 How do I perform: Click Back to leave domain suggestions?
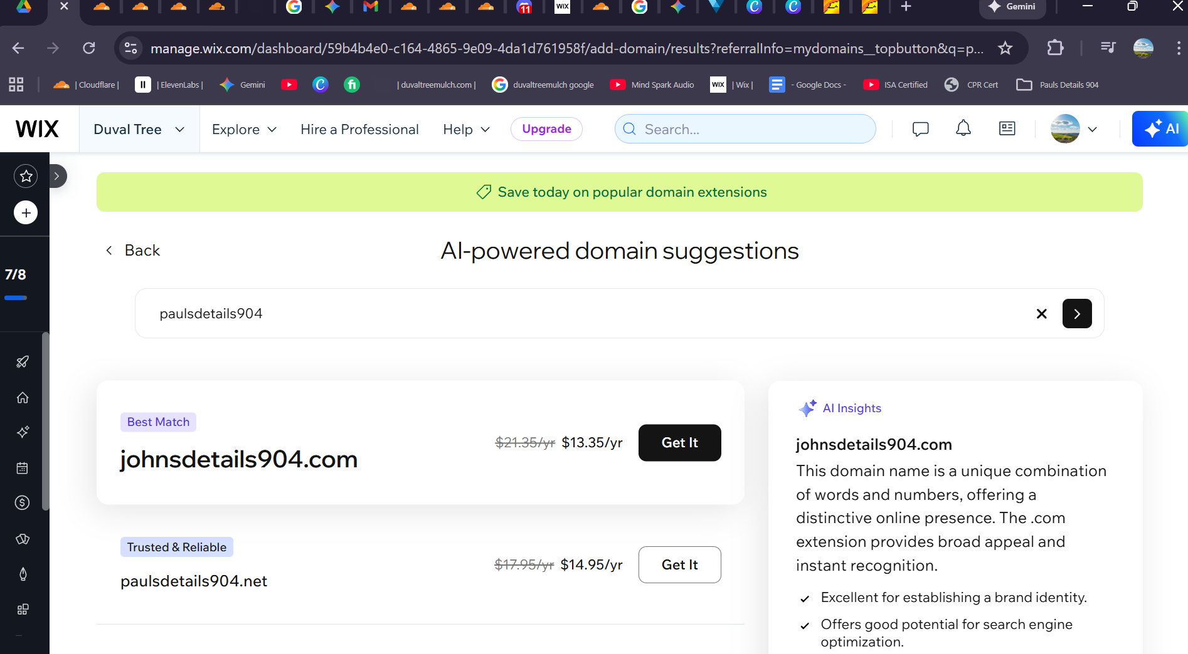(x=133, y=251)
